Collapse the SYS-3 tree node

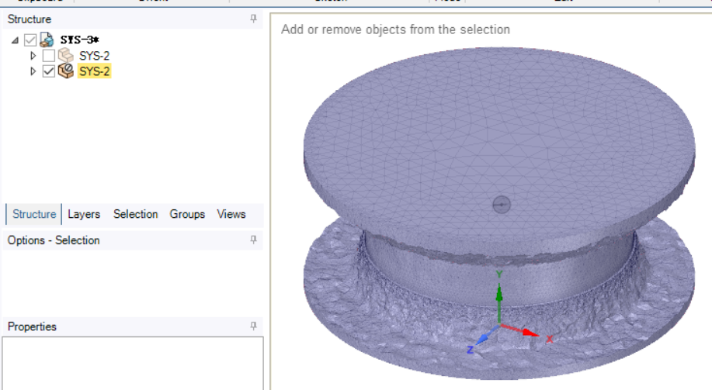[16, 40]
